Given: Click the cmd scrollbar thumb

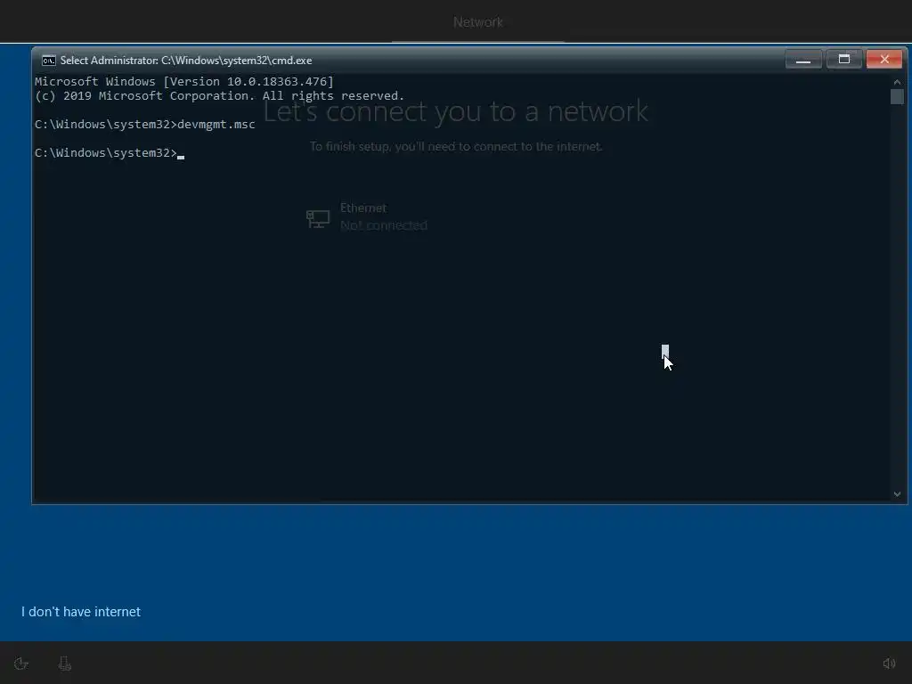Looking at the screenshot, I should coord(897,96).
